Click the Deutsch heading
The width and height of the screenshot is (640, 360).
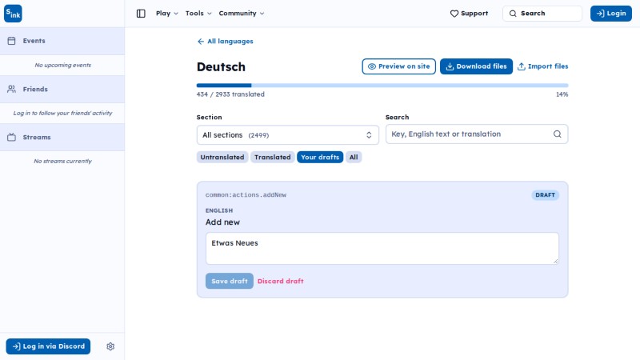click(x=221, y=67)
